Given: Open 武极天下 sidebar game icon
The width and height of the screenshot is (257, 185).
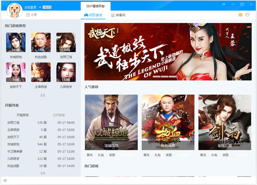Looking at the screenshot, I should pyautogui.click(x=15, y=72).
